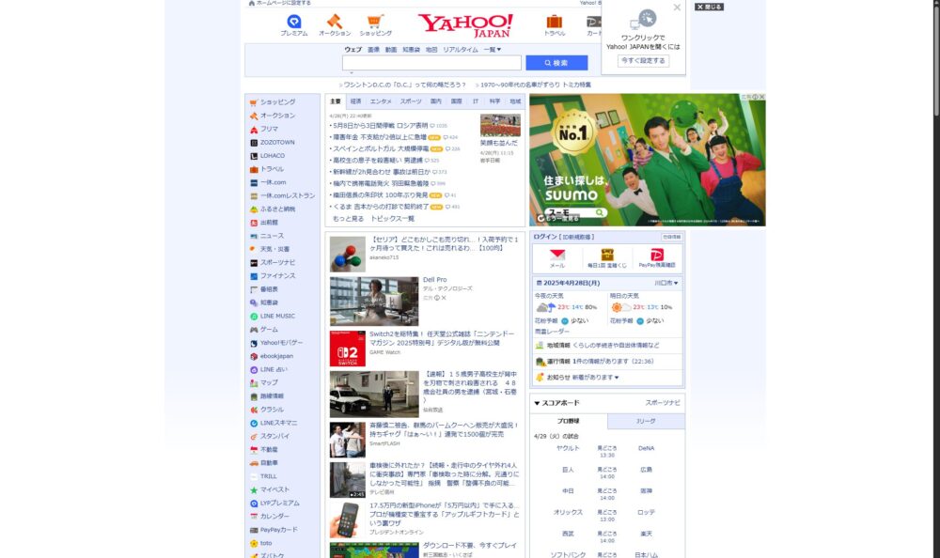Image resolution: width=940 pixels, height=558 pixels.
Task: Open LINE MUSIC in the sidebar
Action: click(x=277, y=316)
